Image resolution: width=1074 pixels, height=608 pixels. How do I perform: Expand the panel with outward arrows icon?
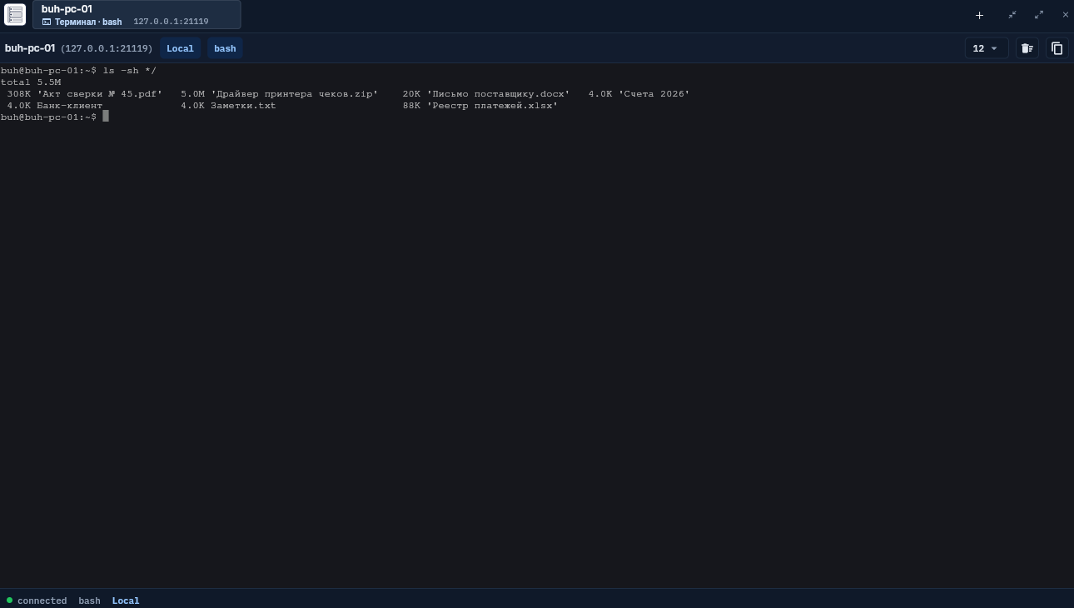pyautogui.click(x=1039, y=15)
